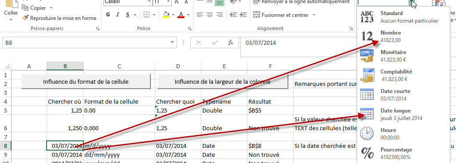Screen dimensions: 456x163
Task: Open borders dropdown arrow
Action: coord(154,15)
